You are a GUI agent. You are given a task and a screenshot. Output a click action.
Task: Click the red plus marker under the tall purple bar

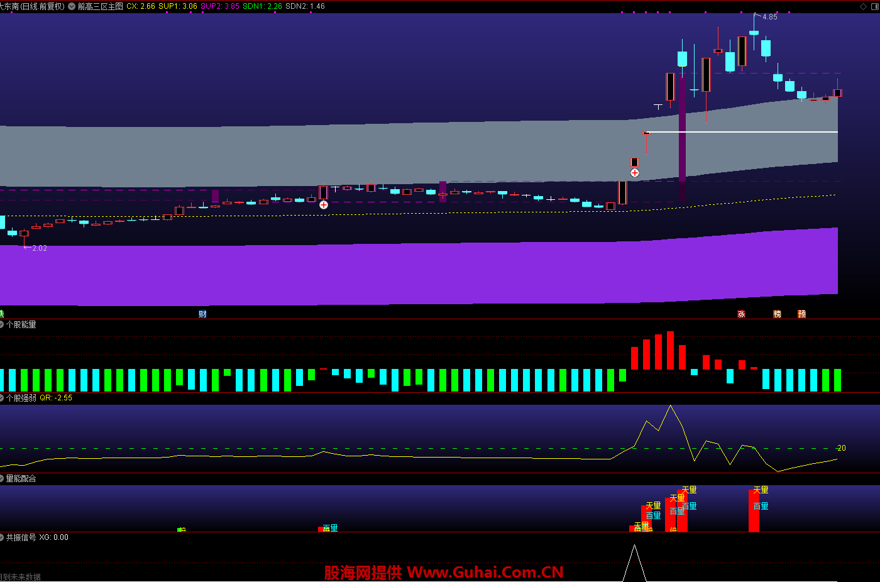pyautogui.click(x=635, y=173)
